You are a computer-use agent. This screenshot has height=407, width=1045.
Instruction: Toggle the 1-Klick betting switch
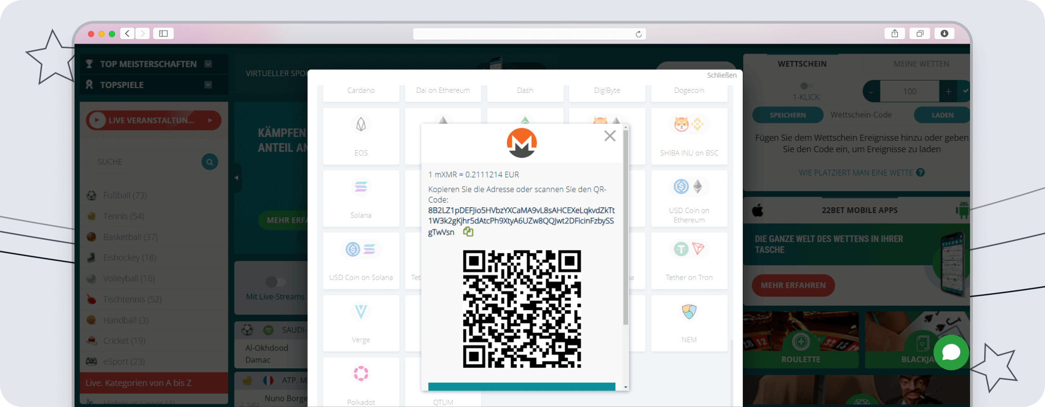click(x=806, y=86)
